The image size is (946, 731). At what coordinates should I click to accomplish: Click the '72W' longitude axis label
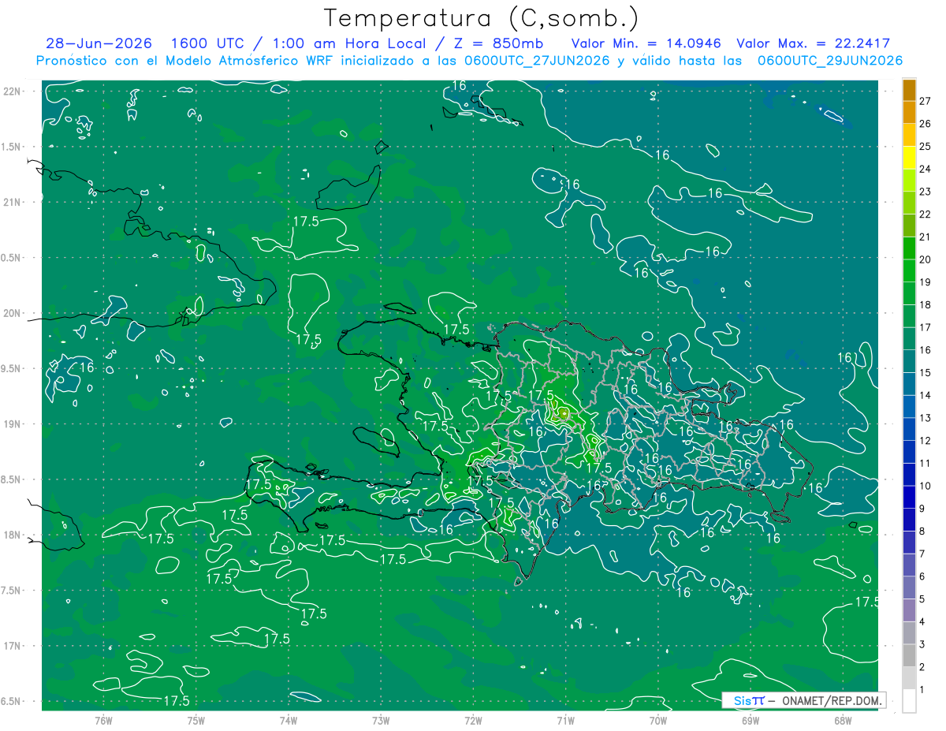pyautogui.click(x=473, y=721)
